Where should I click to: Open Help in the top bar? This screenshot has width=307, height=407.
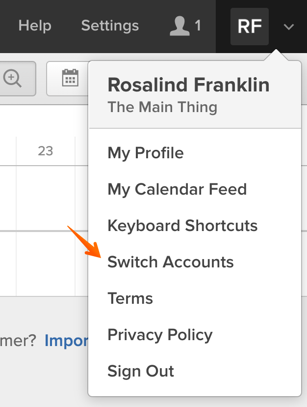[x=35, y=26]
